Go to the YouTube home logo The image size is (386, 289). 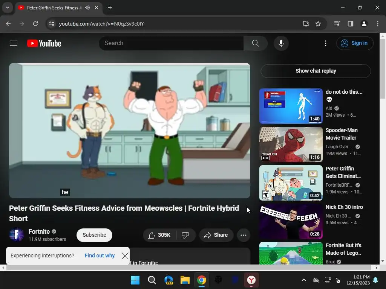pos(44,43)
